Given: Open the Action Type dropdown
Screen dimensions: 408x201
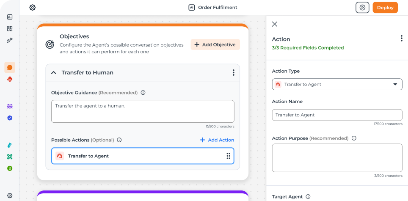Looking at the screenshot, I should [337, 84].
